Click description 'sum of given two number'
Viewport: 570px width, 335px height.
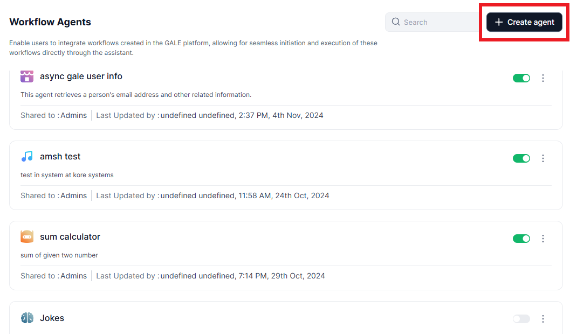pyautogui.click(x=59, y=255)
